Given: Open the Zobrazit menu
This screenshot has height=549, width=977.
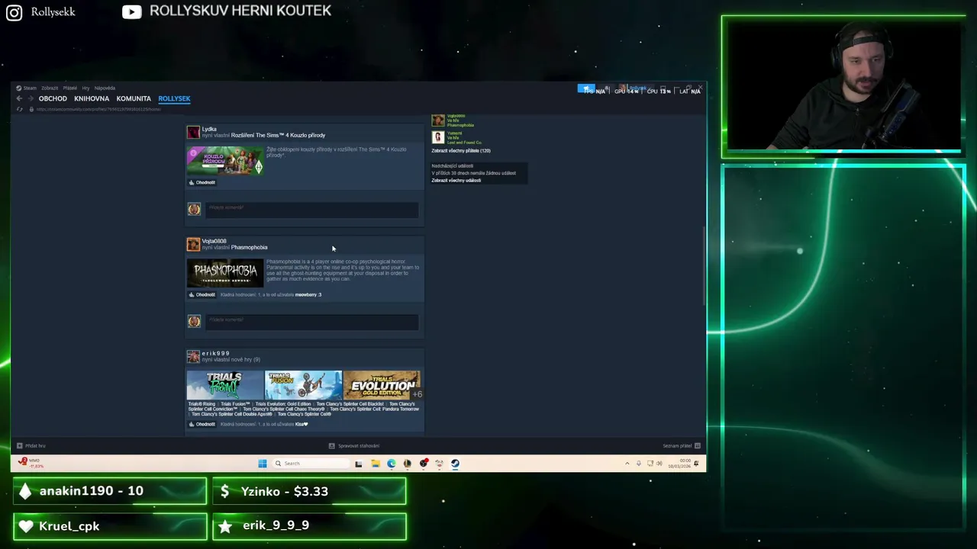Looking at the screenshot, I should coord(50,88).
